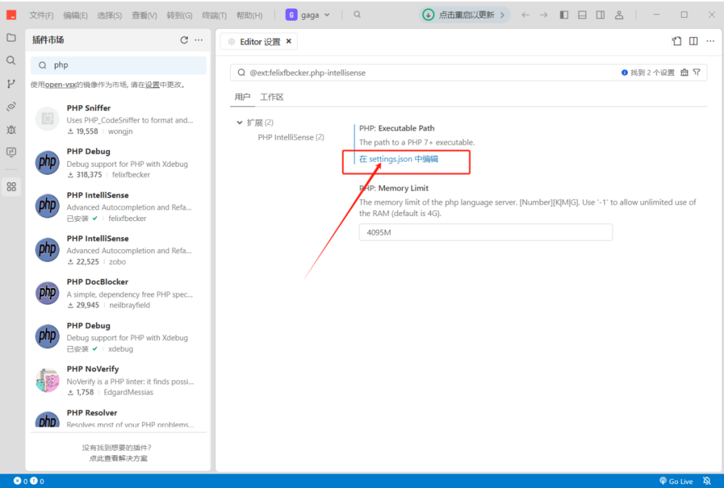Click 点此查看解决方案 link
724x488 pixels.
tap(118, 459)
